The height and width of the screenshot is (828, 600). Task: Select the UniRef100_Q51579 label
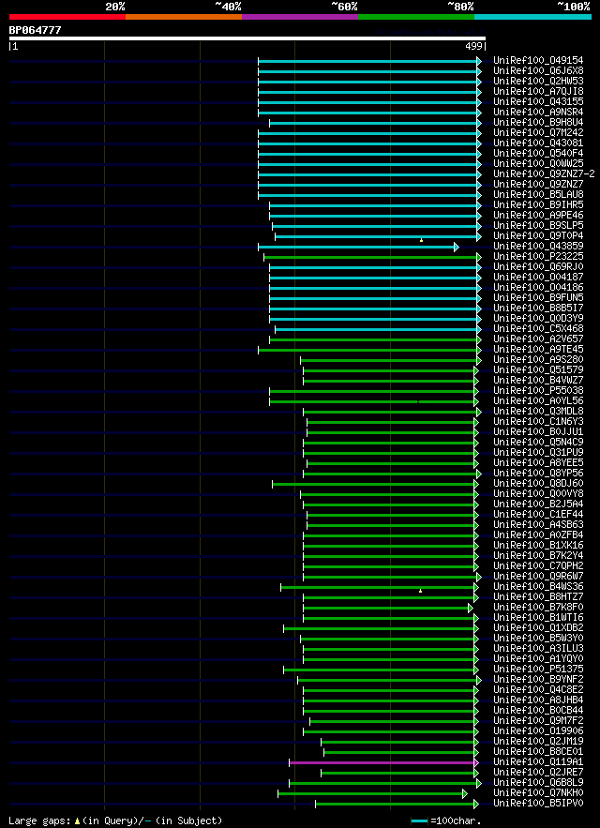coord(538,370)
